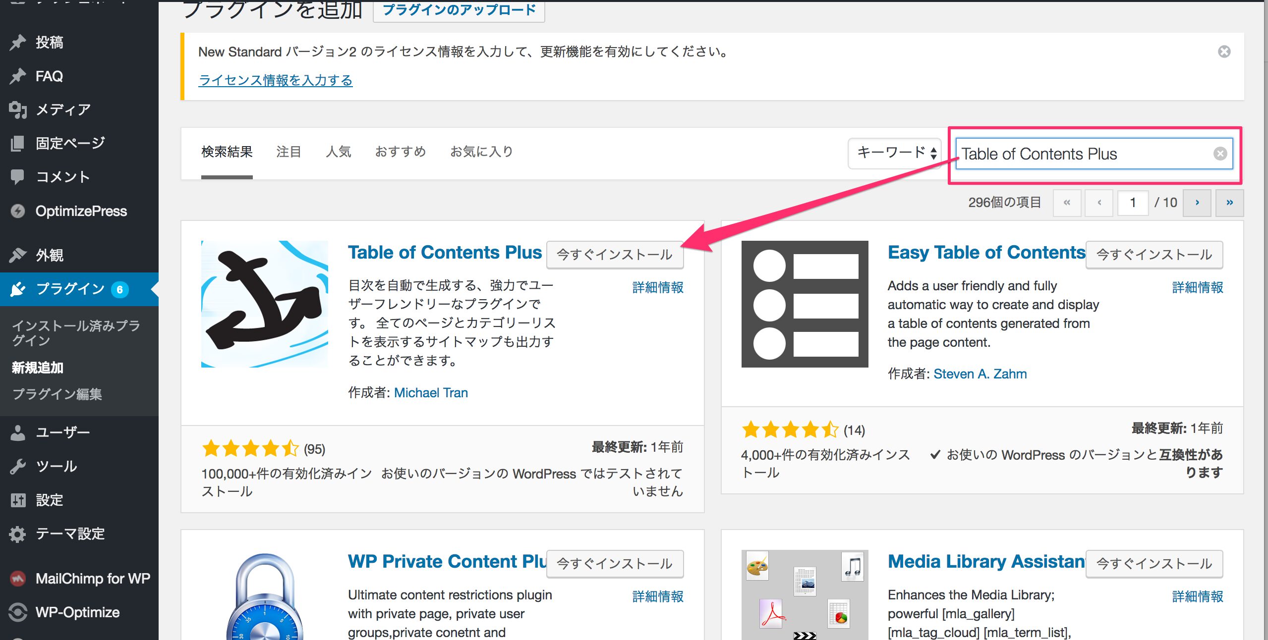Clear the plugin search field text
Screen dimensions: 1268x640
click(1220, 154)
